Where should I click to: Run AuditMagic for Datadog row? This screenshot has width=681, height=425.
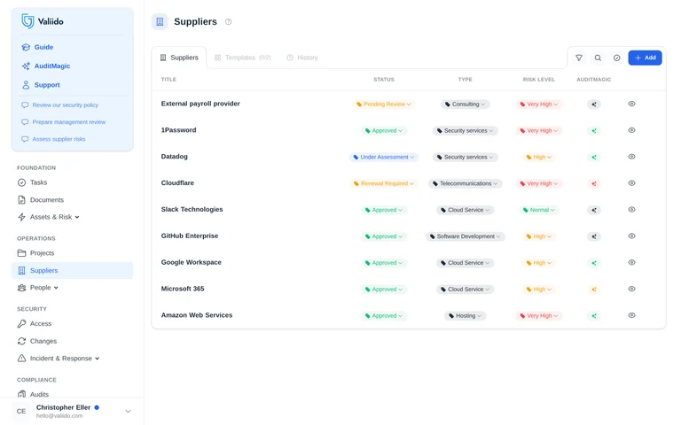pyautogui.click(x=594, y=157)
